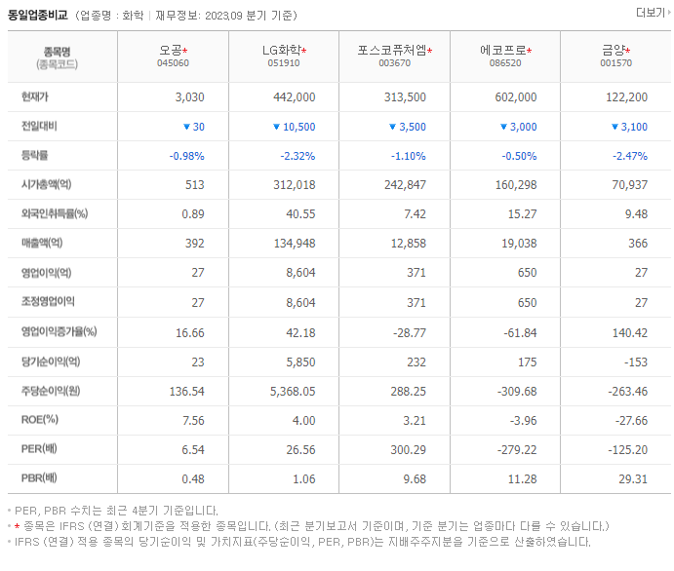
Task: Click the down arrow beside 3,500
Action: 392,127
